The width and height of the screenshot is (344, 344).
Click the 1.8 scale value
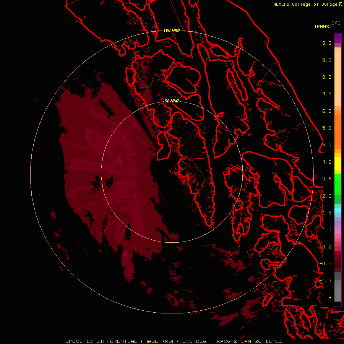[327, 213]
